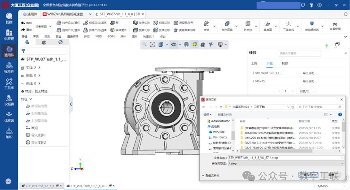This screenshot has height=190, width=350.
Task: Toggle the yellow cube display mode button
Action: [x=194, y=45]
